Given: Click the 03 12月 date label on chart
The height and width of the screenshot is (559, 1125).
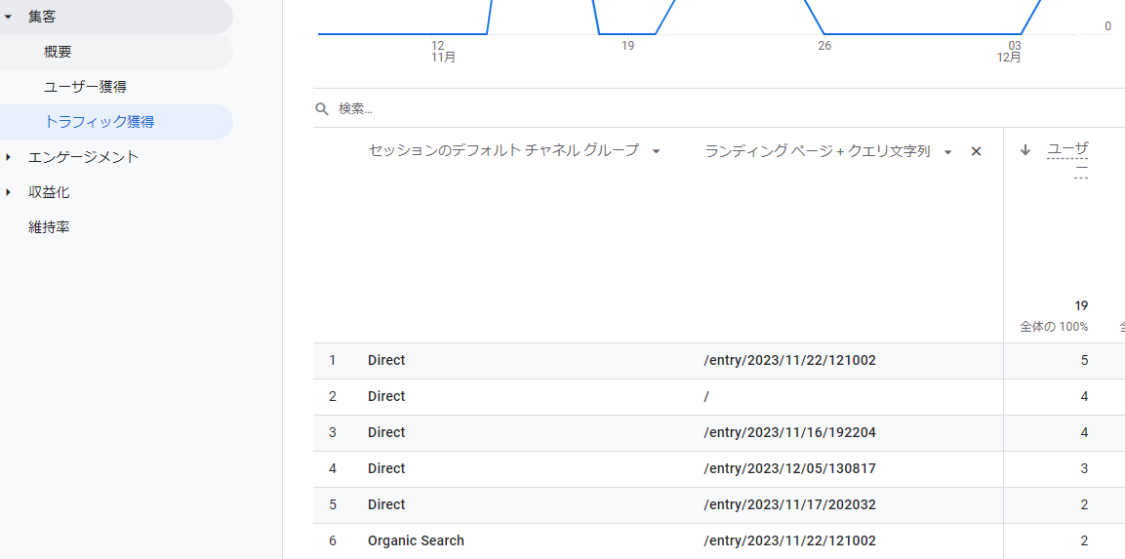Looking at the screenshot, I should coord(1010,52).
